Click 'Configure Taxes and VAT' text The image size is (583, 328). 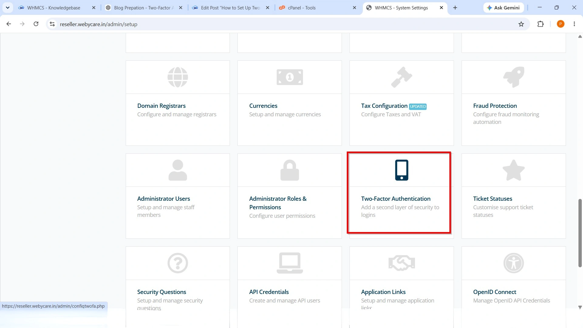391,114
